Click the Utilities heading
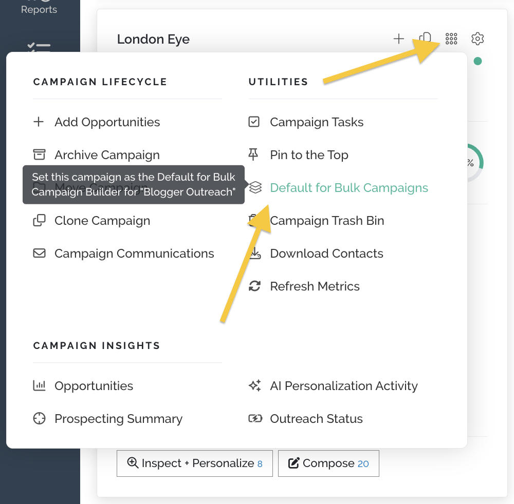The image size is (514, 504). coord(278,82)
